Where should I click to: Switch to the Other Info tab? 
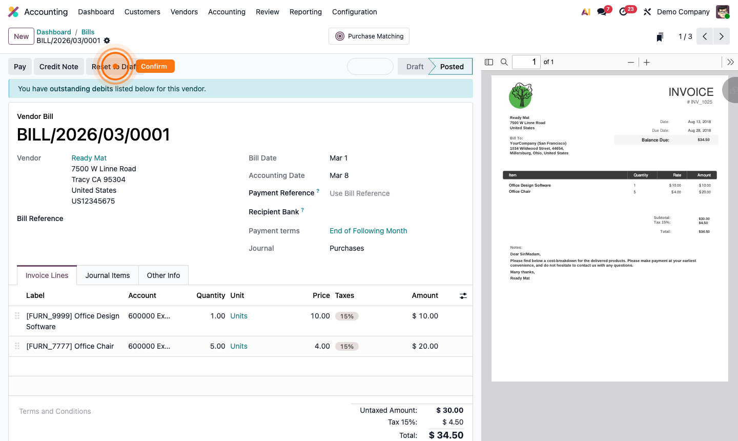(163, 275)
